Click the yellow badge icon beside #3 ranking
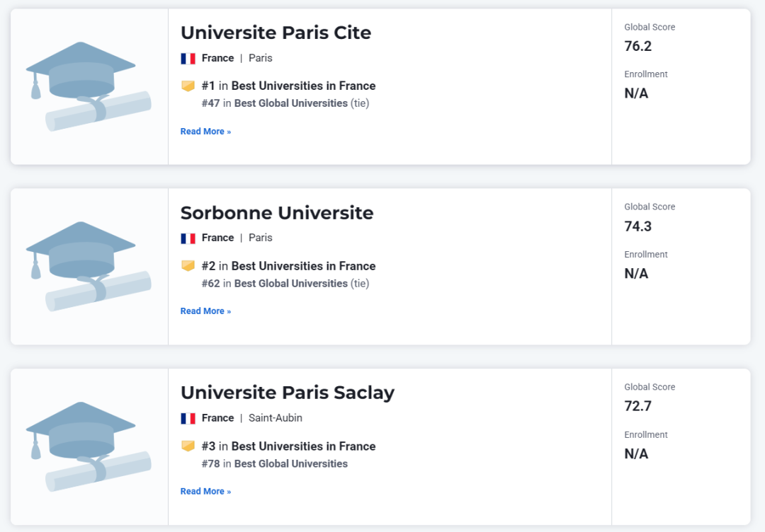The width and height of the screenshot is (765, 532). tap(188, 446)
